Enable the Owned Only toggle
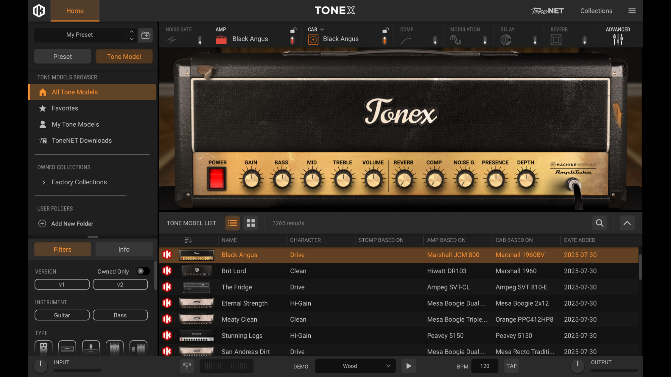Screen dimensions: 671x377 (143, 271)
